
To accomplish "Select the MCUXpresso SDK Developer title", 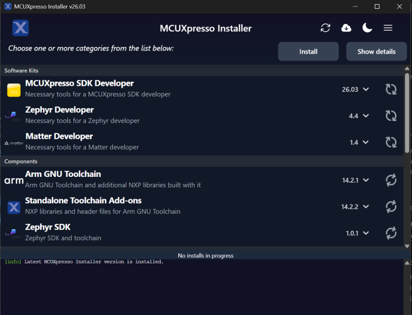I will click(79, 83).
